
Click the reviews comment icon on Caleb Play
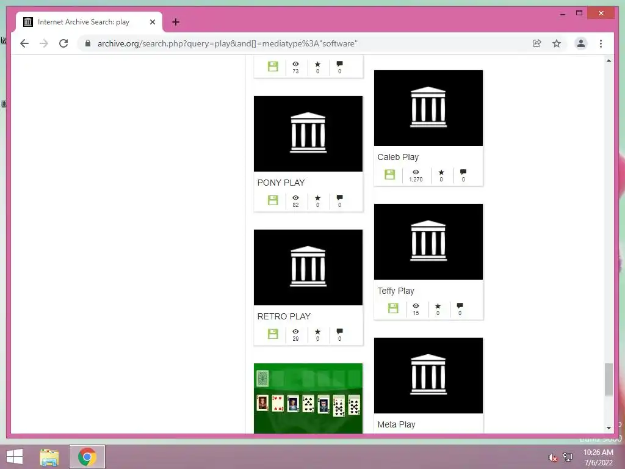(463, 172)
